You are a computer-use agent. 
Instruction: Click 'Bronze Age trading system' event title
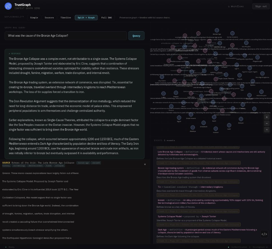(171, 168)
